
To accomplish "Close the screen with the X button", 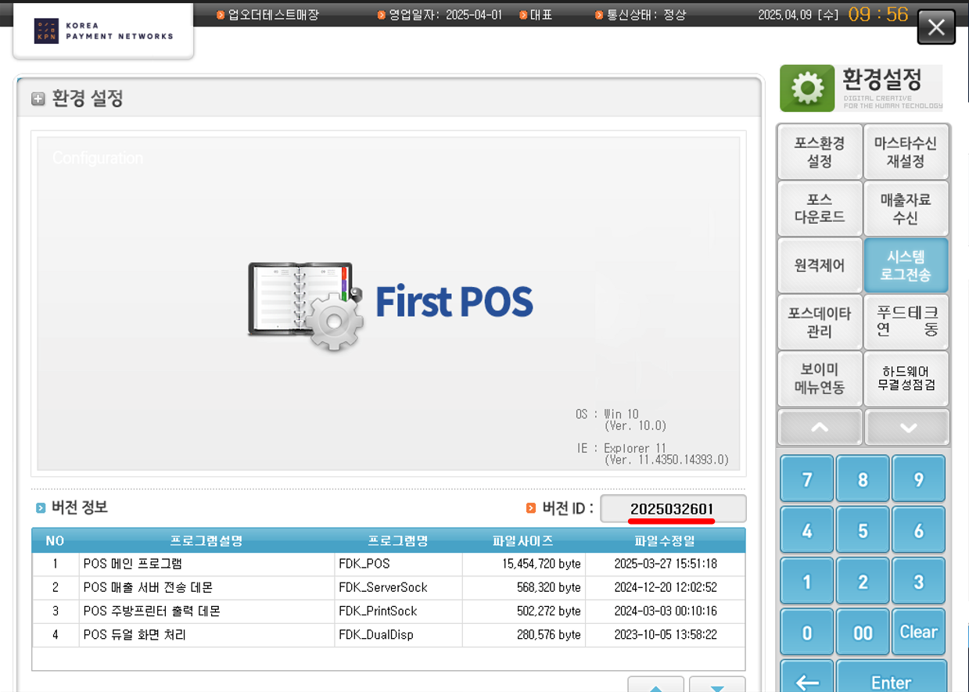I will click(x=936, y=28).
